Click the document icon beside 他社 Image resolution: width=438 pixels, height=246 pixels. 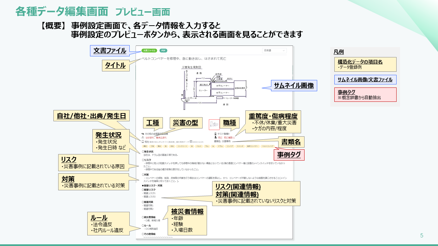click(143, 141)
